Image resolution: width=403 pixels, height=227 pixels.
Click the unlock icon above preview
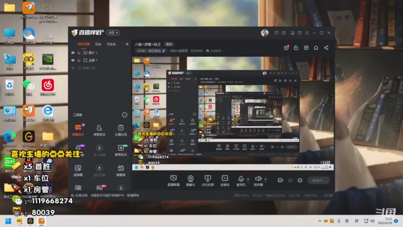coord(296,48)
